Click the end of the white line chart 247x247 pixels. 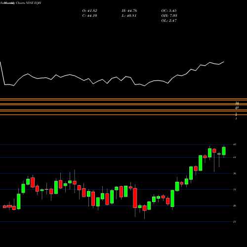(x=224, y=62)
